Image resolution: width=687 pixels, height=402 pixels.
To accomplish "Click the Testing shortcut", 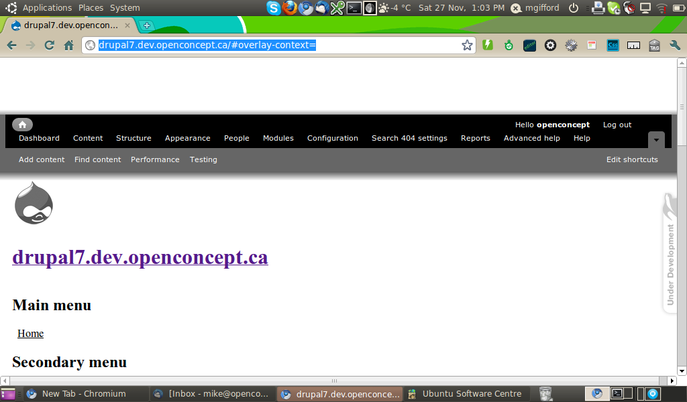I will 203,159.
